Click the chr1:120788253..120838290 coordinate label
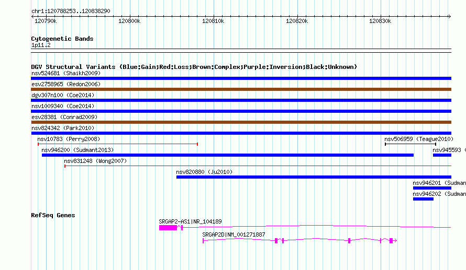The height and width of the screenshot is (270, 466). (x=71, y=11)
